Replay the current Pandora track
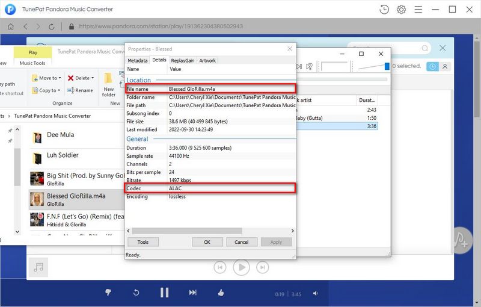 pyautogui.click(x=136, y=293)
